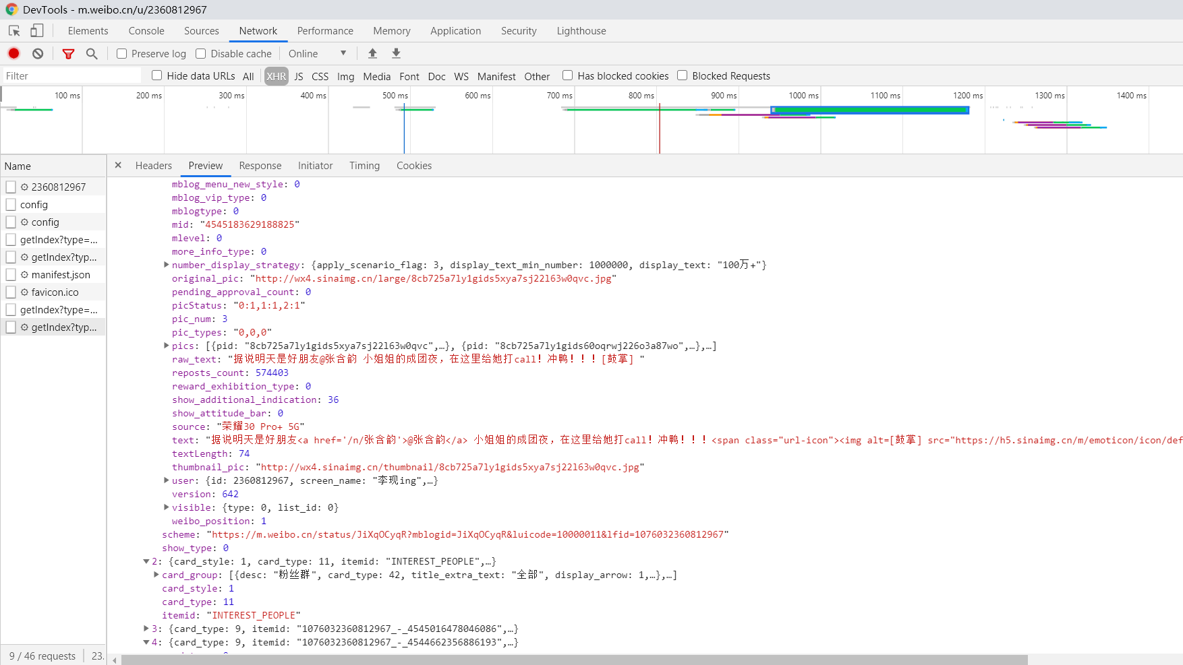Import HAR file with upload icon
The height and width of the screenshot is (665, 1183).
[x=372, y=53]
